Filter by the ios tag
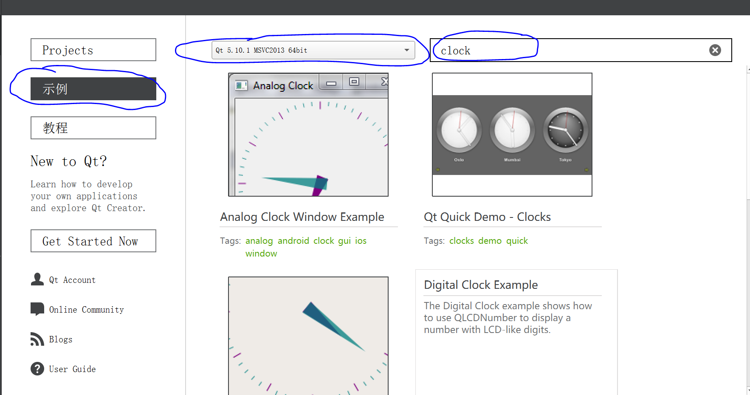Viewport: 750px width, 395px height. pos(361,241)
